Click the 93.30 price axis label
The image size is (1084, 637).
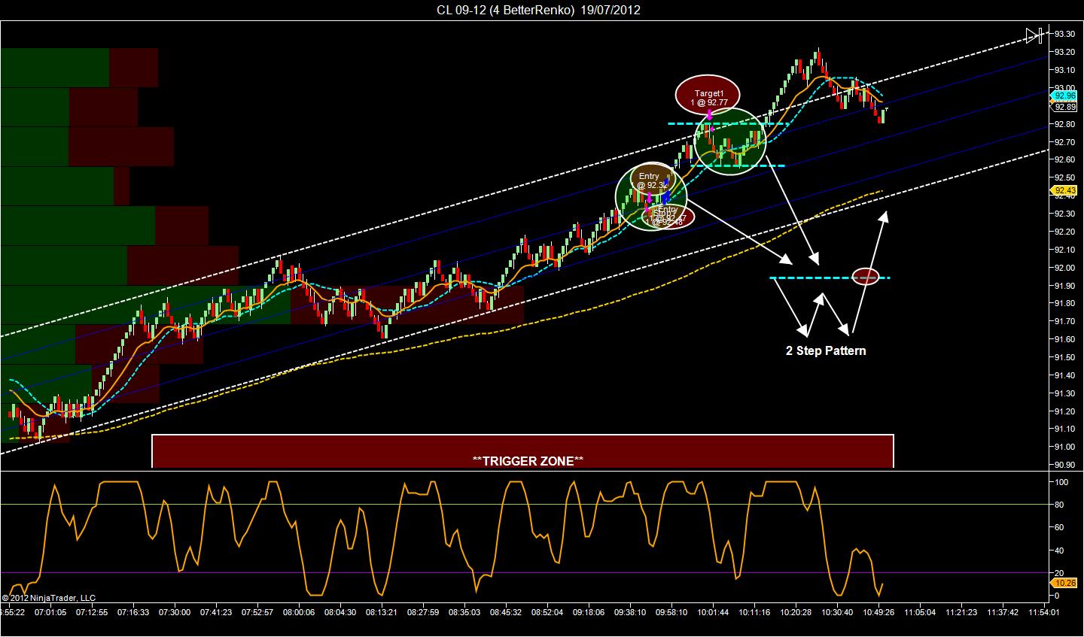coord(1064,34)
